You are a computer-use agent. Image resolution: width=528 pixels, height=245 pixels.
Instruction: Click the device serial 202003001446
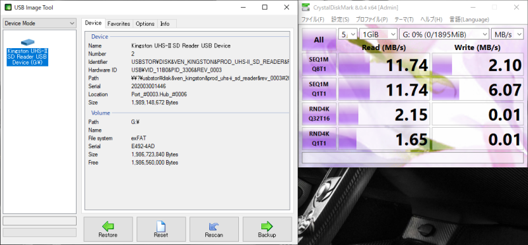point(148,86)
